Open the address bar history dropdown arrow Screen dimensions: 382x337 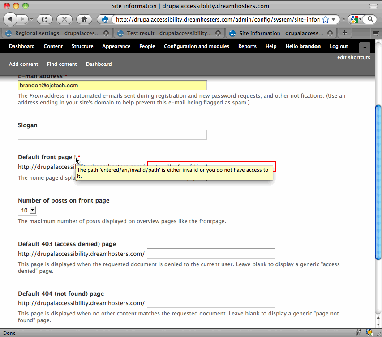333,19
